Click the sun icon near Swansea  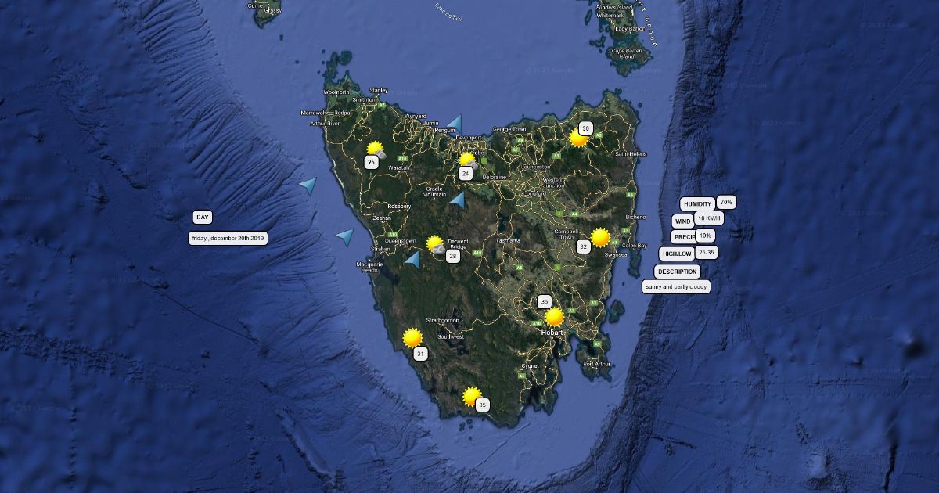pyautogui.click(x=600, y=237)
